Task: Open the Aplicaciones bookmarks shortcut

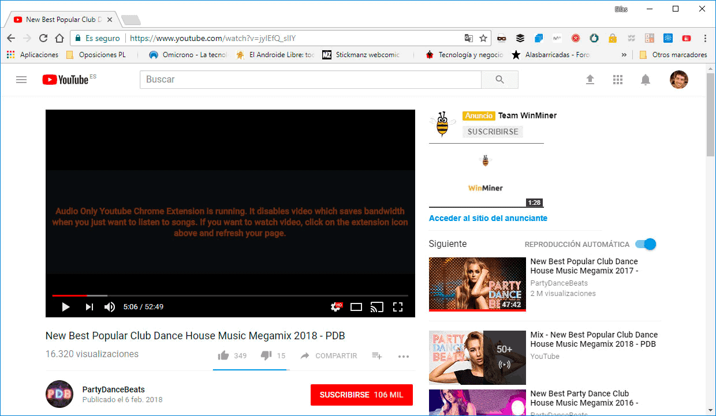Action: (33, 55)
